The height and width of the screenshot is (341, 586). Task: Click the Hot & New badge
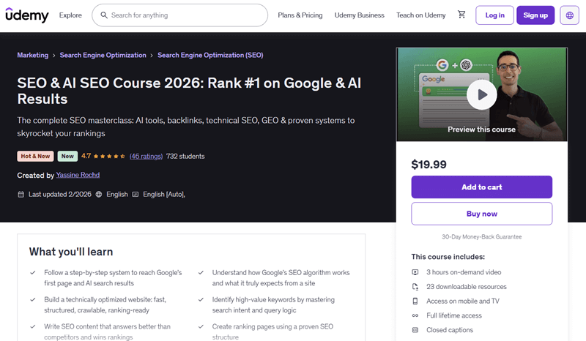pyautogui.click(x=35, y=156)
